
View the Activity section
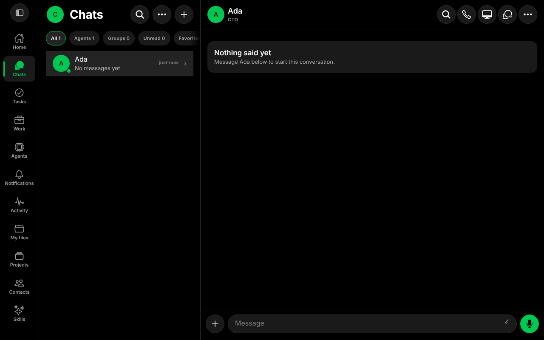pos(19,205)
